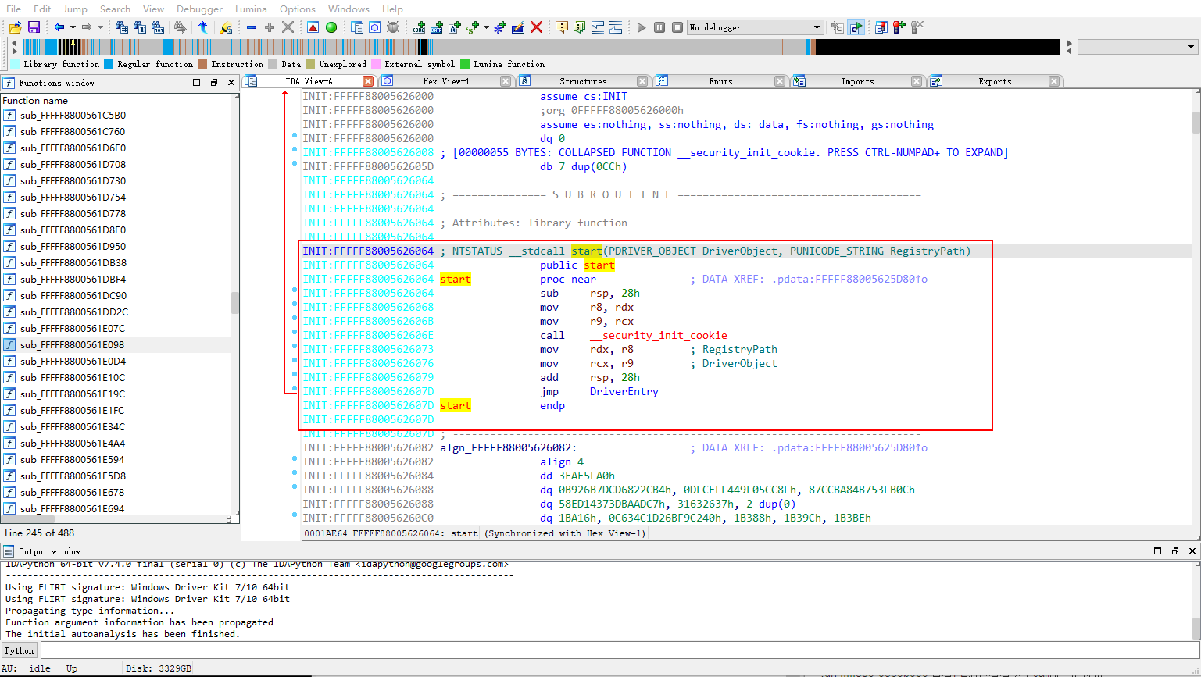1201x677 pixels.
Task: Switch to the Imports tab
Action: [857, 81]
